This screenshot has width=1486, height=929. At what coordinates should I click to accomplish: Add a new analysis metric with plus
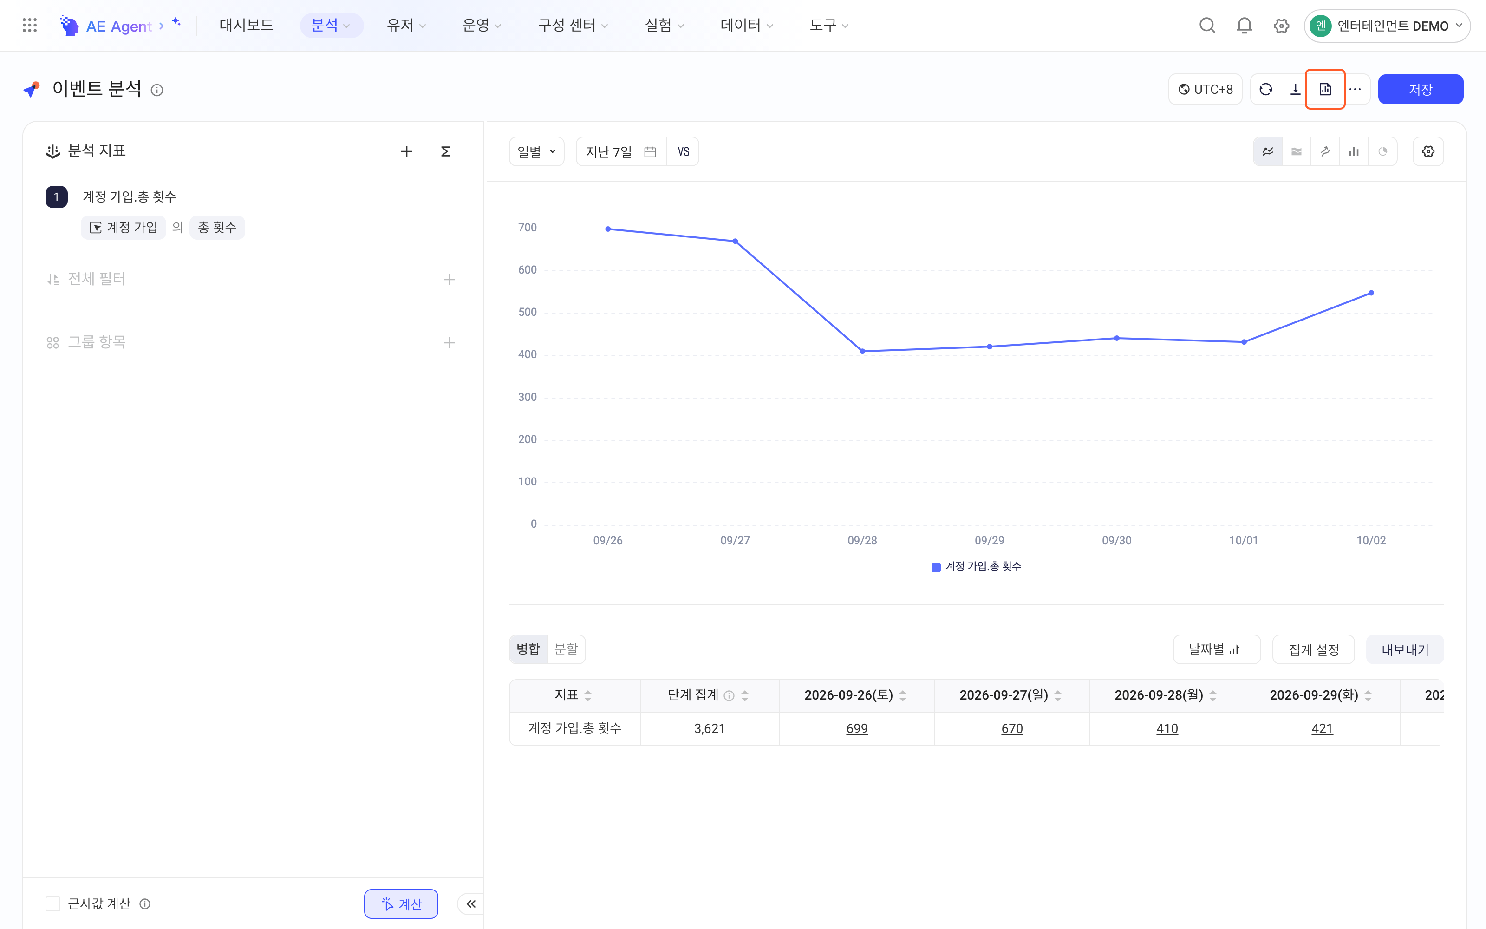[406, 151]
